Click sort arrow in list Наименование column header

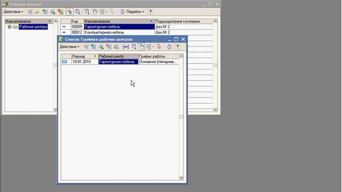pyautogui.click(x=151, y=21)
